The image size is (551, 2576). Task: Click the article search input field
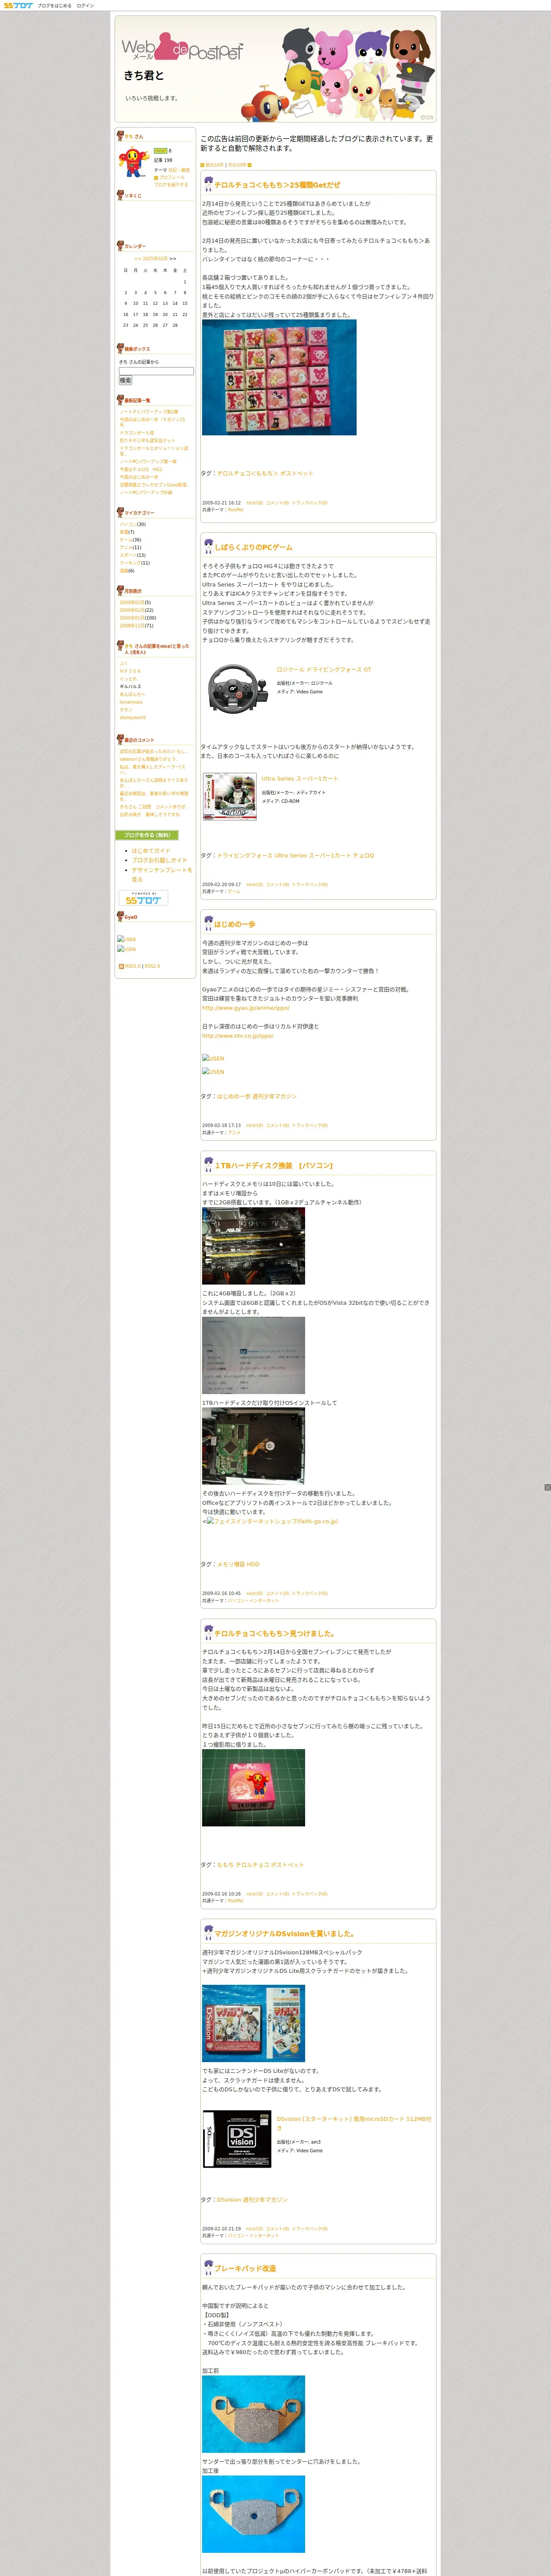coord(156,371)
